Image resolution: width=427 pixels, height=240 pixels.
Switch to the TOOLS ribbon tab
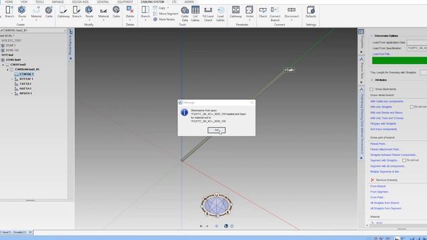[40, 2]
